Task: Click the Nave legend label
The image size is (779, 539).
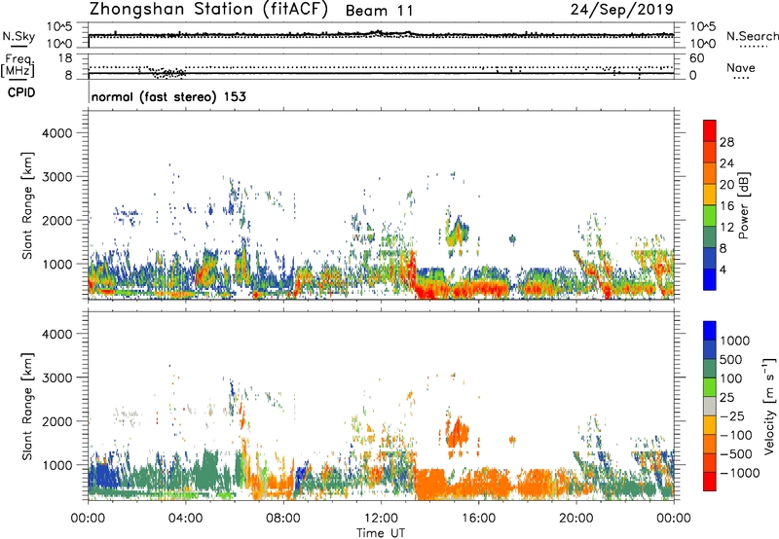Action: (740, 67)
